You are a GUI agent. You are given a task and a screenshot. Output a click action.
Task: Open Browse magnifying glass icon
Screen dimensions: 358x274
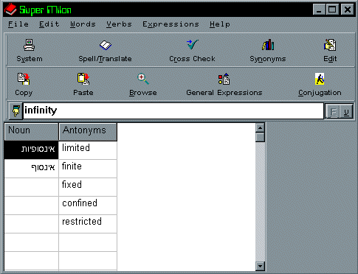143,79
